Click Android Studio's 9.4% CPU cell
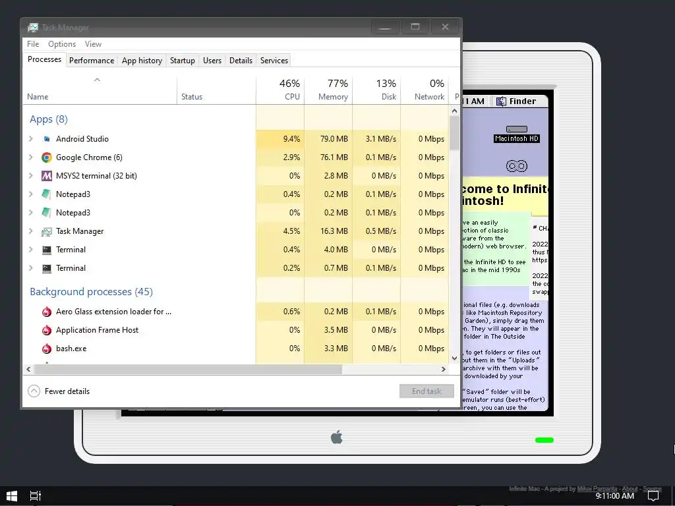Image resolution: width=675 pixels, height=506 pixels. point(280,139)
